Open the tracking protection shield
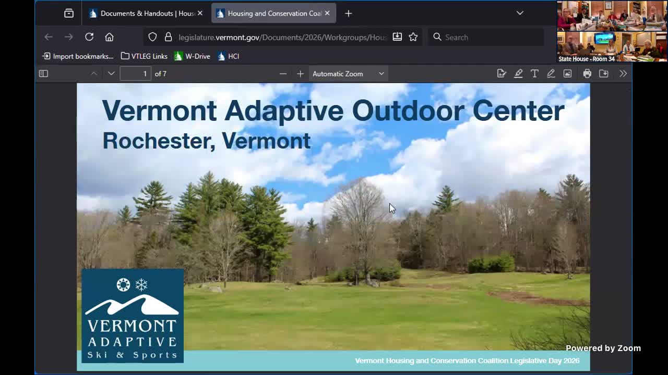Image resolution: width=668 pixels, height=375 pixels. pos(152,36)
